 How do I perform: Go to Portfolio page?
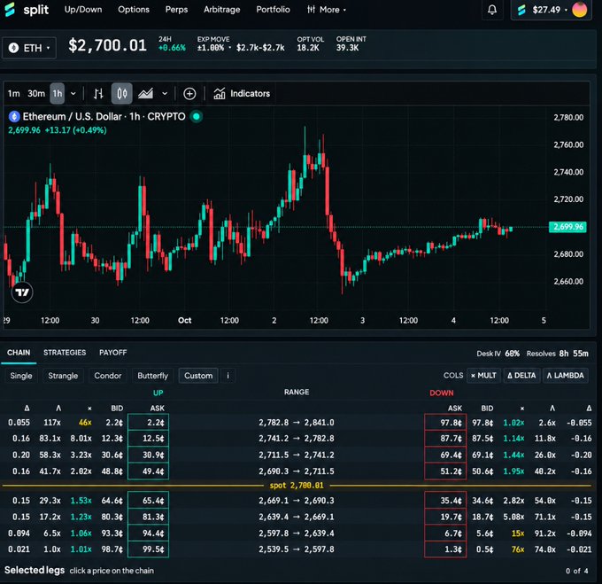pyautogui.click(x=273, y=10)
